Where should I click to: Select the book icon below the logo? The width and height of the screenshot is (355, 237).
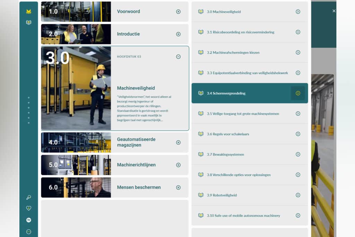(29, 22)
